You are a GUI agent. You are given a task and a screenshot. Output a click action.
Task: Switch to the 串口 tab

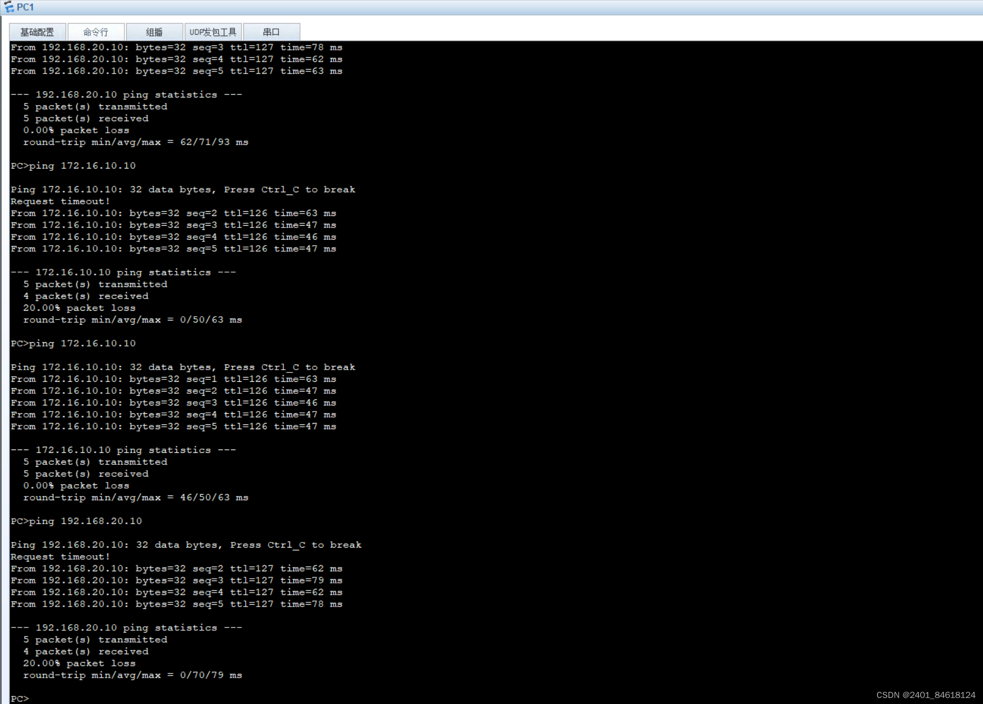pyautogui.click(x=271, y=32)
